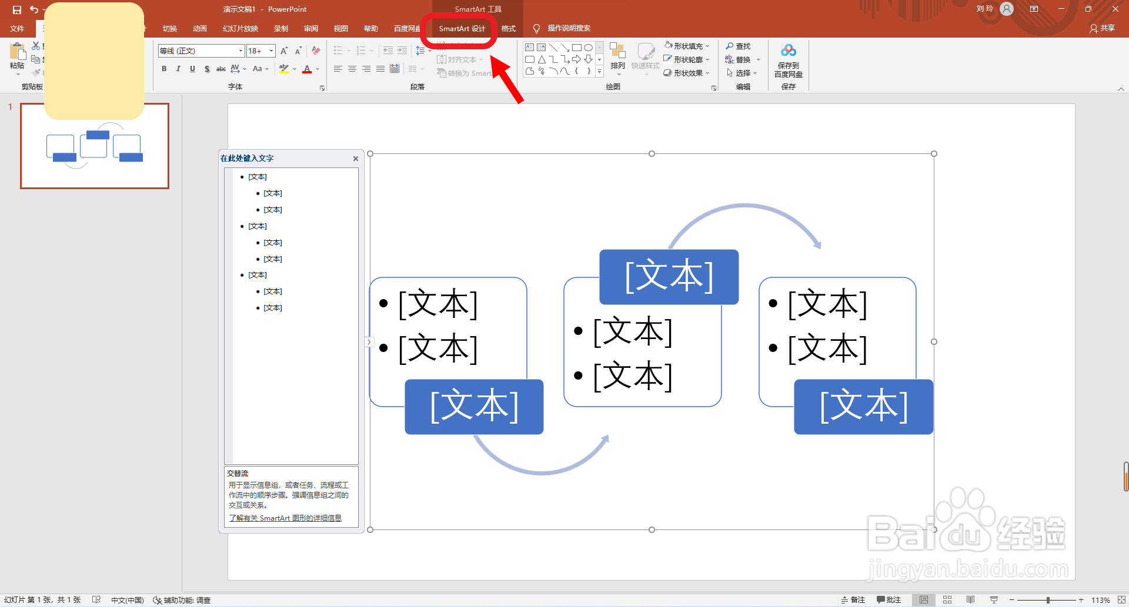
Task: Click the numbered list icon
Action: click(361, 51)
